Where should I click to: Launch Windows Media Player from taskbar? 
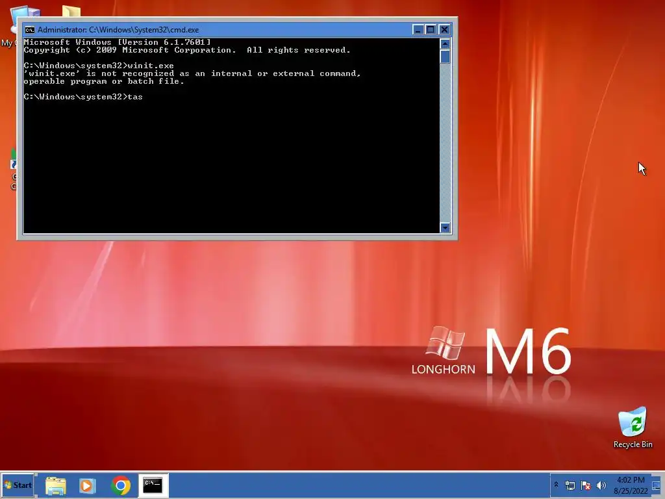pyautogui.click(x=88, y=485)
